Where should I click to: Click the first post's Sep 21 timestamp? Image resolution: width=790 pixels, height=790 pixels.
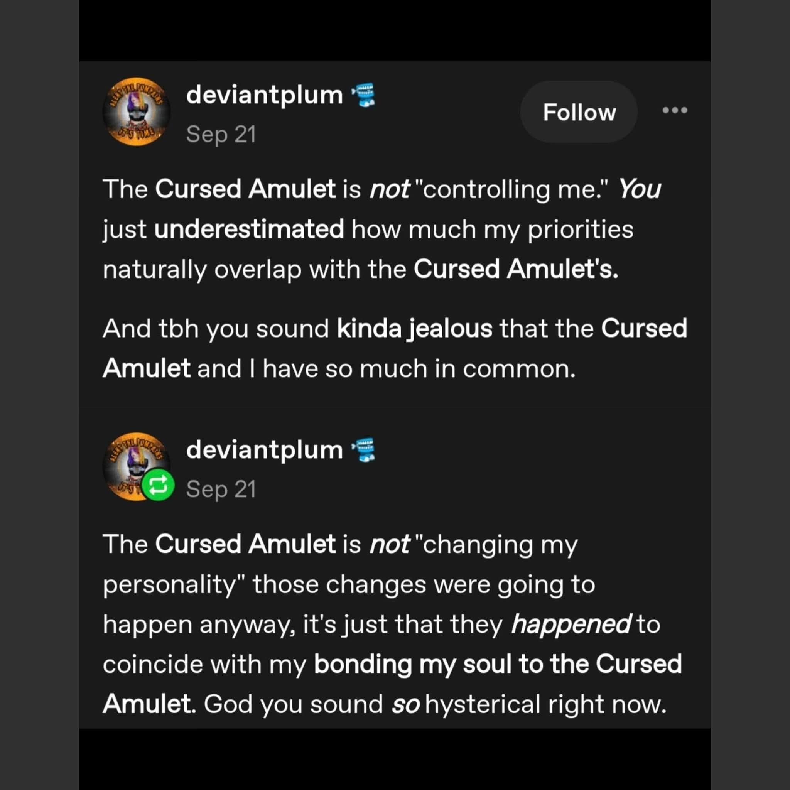coord(221,134)
